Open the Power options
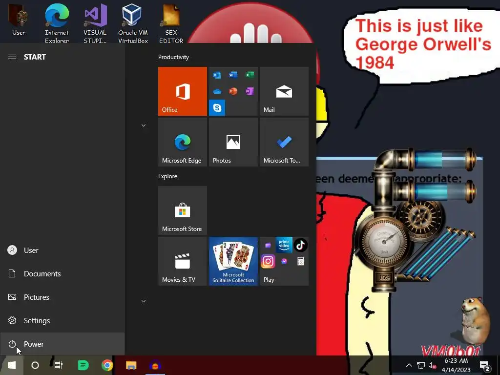This screenshot has height=375, width=500. tap(62, 344)
